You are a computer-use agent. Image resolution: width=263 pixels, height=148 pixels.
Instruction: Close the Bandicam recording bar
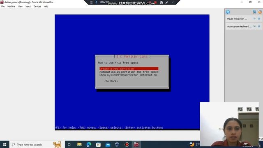(x=173, y=2)
